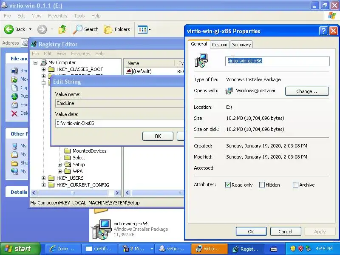The height and width of the screenshot is (255, 340).
Task: Enable the Hidden attribute checkbox
Action: [262, 185]
